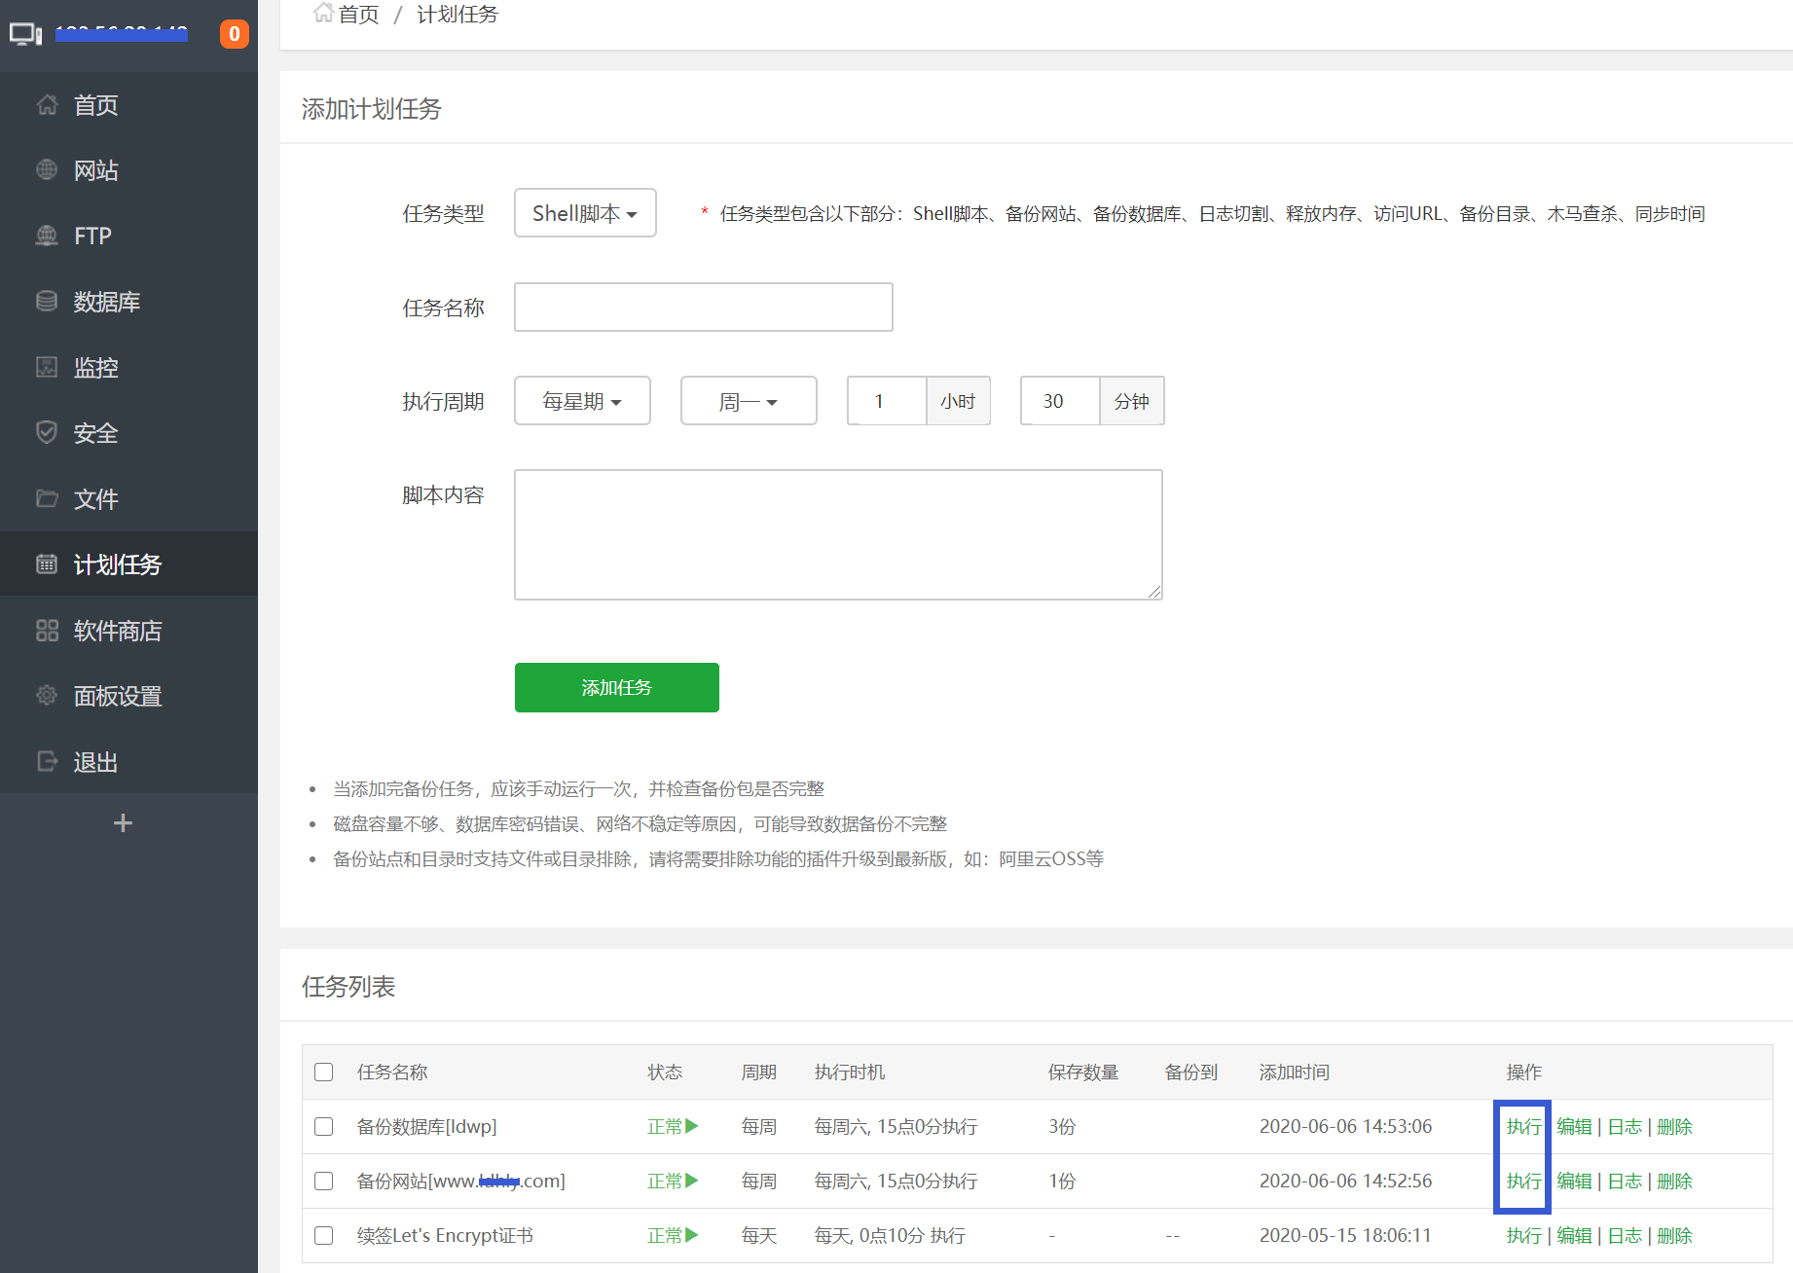Open the 软件商店 software store
This screenshot has width=1793, height=1273.
[119, 631]
